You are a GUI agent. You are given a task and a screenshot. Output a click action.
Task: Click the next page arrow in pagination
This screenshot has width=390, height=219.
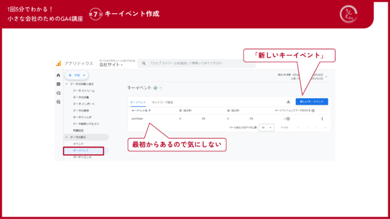(x=316, y=128)
